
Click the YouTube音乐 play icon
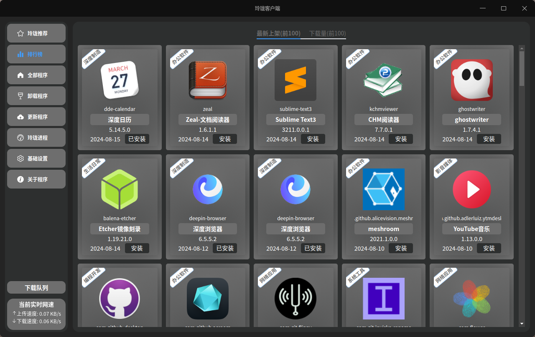[x=472, y=189]
